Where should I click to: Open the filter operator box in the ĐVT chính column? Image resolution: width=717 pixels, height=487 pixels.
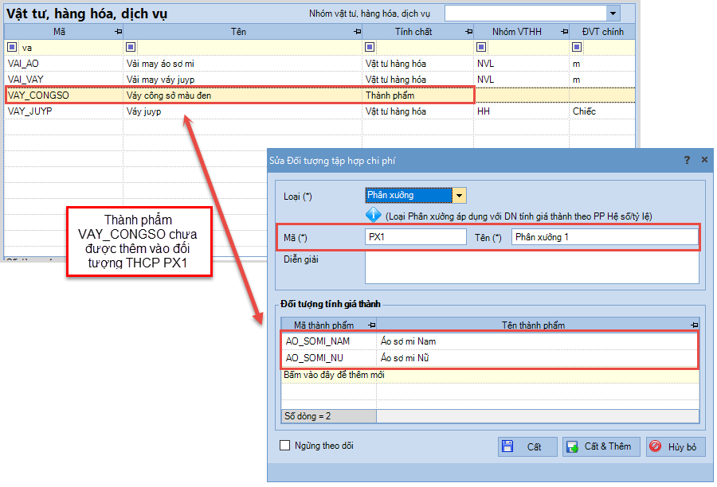coord(578,47)
